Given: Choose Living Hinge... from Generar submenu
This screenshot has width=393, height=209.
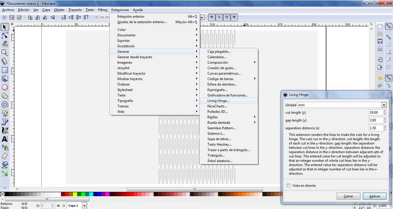Looking at the screenshot, I should click(x=229, y=101).
